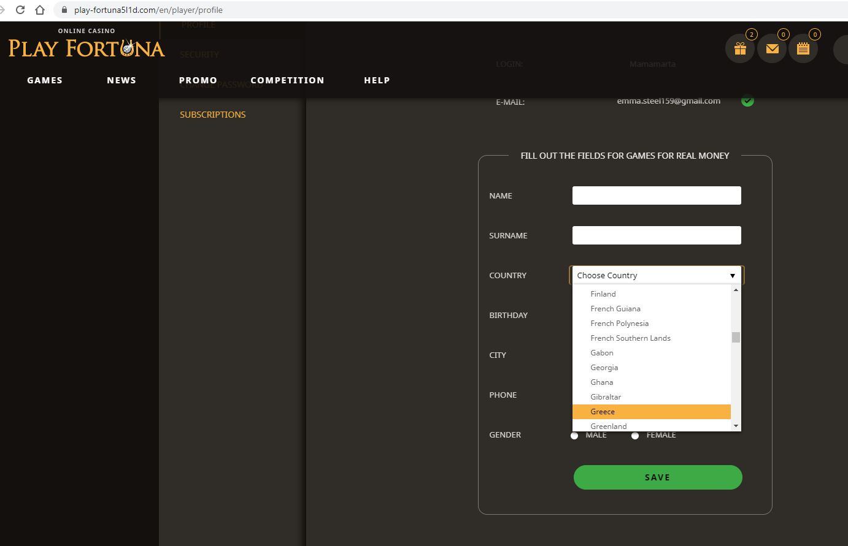The width and height of the screenshot is (848, 546).
Task: Click the green Save button
Action: [x=657, y=477]
